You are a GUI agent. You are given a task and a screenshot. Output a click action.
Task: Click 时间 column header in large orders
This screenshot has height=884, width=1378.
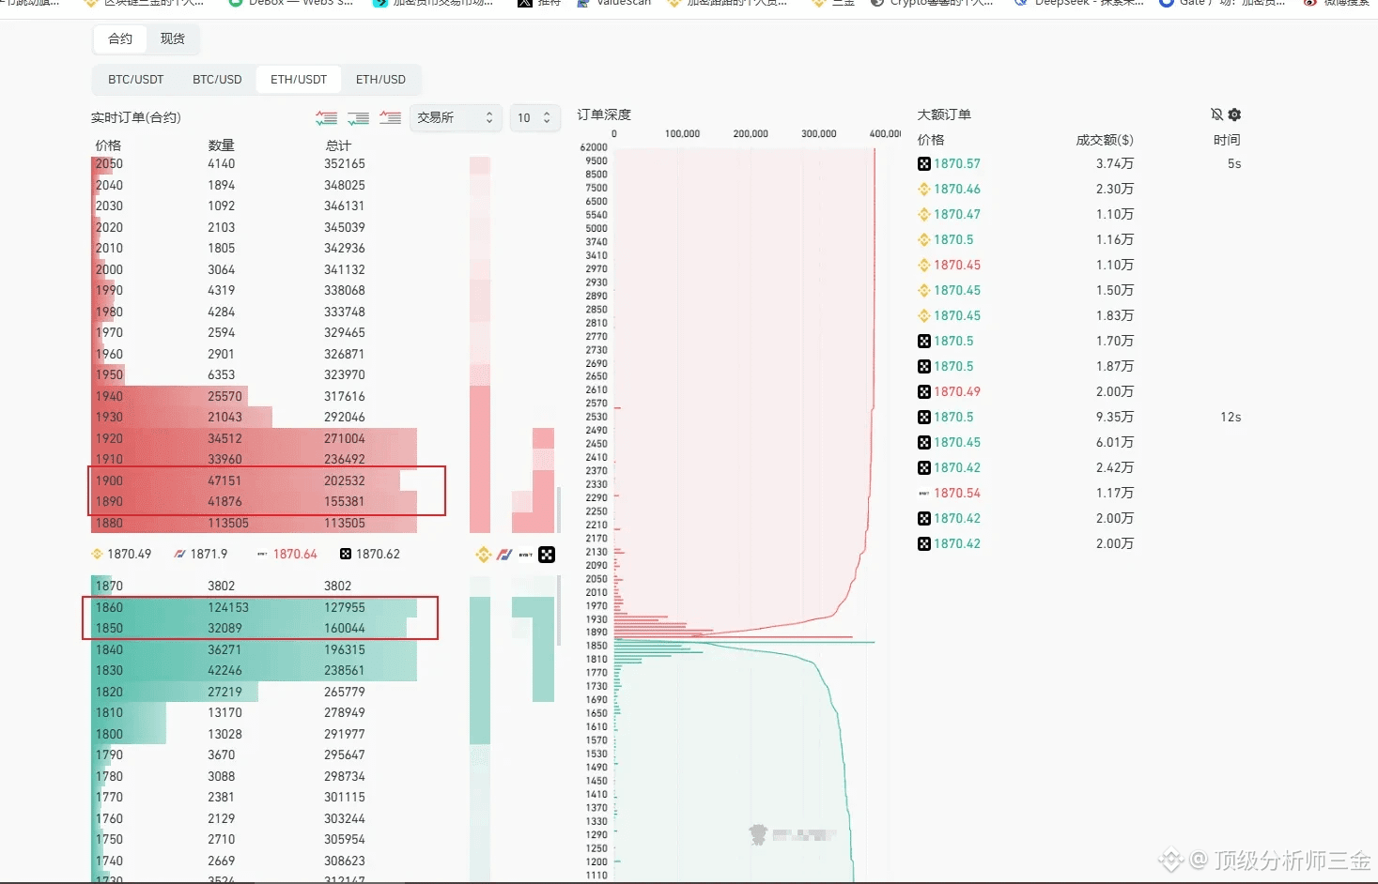click(x=1227, y=140)
